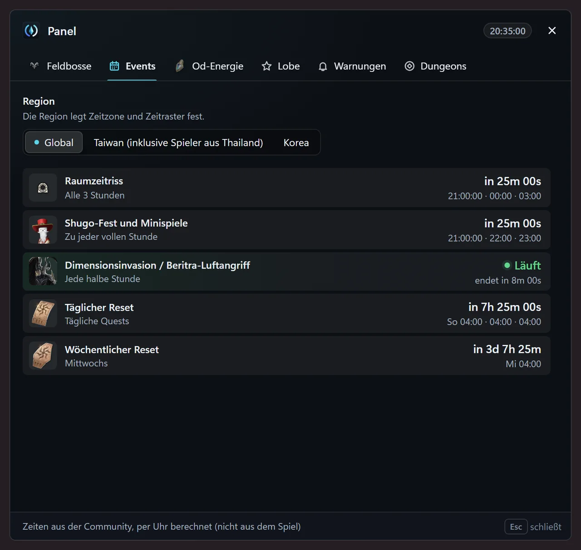Close the panel with the X button
581x550 pixels.
tap(552, 30)
